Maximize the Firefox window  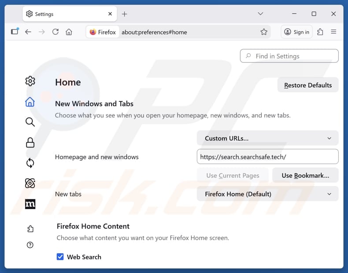(x=314, y=14)
